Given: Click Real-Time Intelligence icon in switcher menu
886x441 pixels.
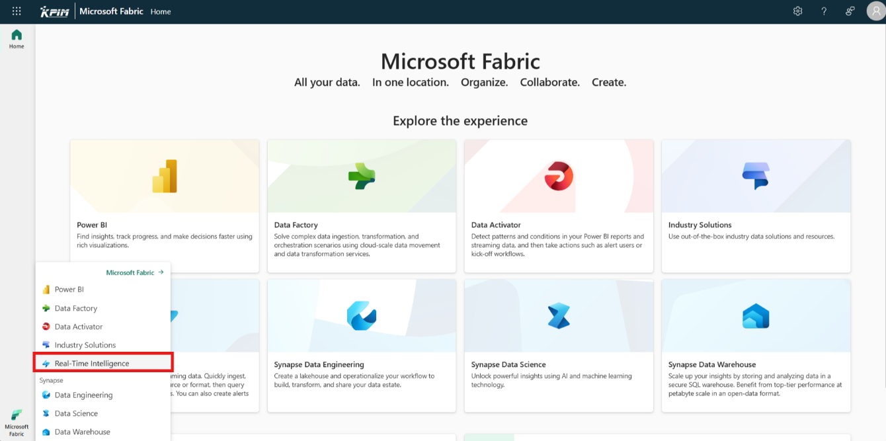Looking at the screenshot, I should pyautogui.click(x=46, y=364).
